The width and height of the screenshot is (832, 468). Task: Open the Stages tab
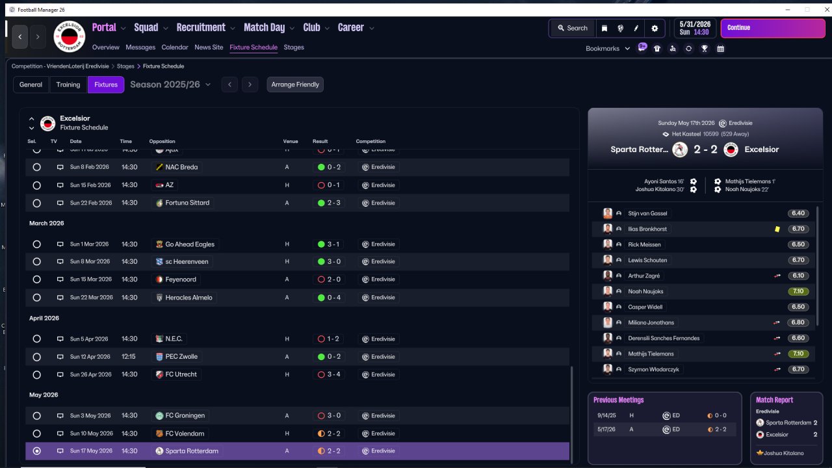pyautogui.click(x=294, y=47)
